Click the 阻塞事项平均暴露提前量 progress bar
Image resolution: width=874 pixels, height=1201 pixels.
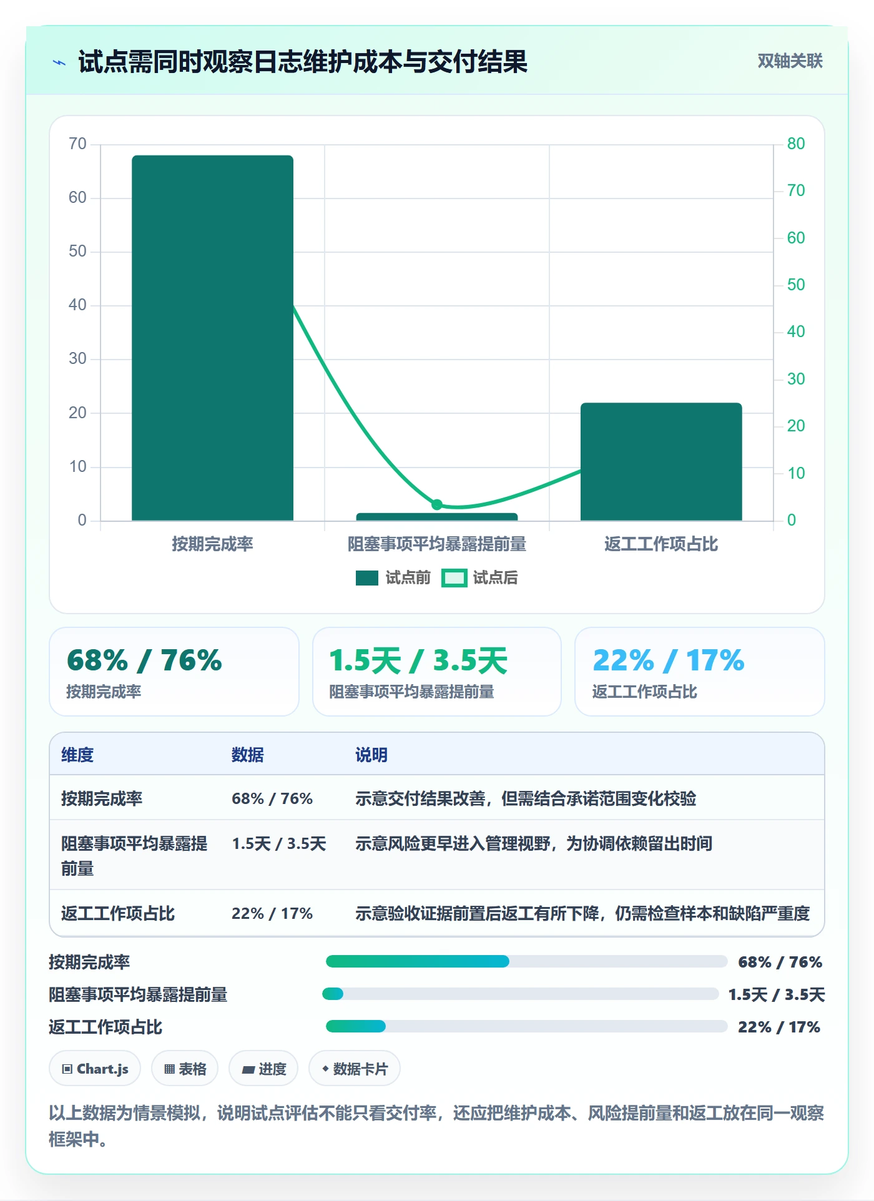pyautogui.click(x=520, y=994)
